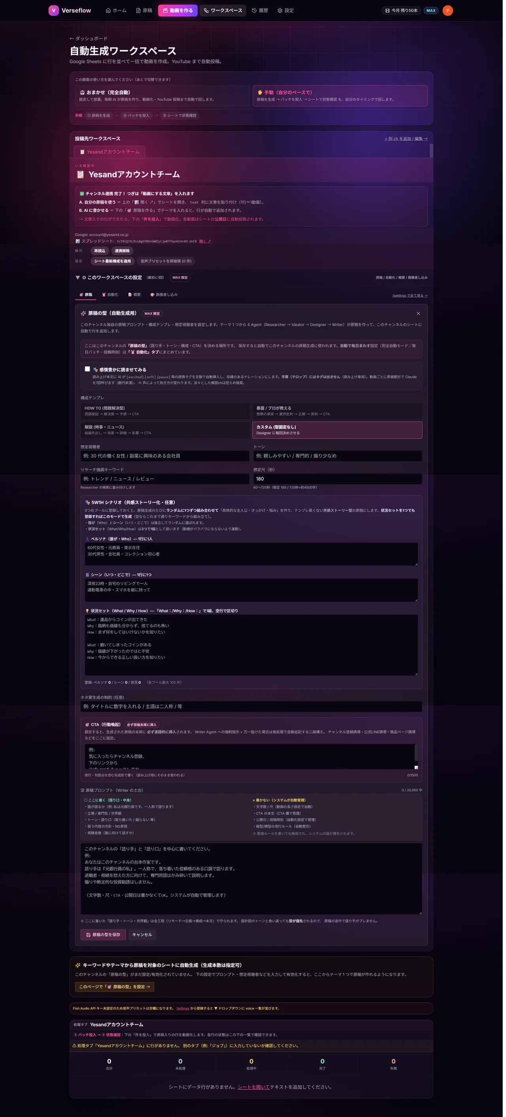Select おまかせ（完全自動）mode
Image resolution: width=506 pixels, height=1117 pixels.
[162, 96]
